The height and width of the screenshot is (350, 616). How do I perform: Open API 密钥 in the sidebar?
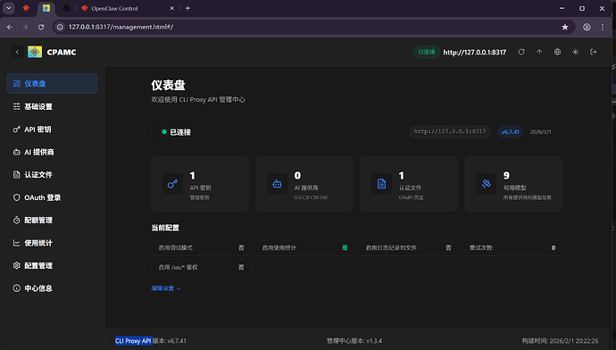53,129
